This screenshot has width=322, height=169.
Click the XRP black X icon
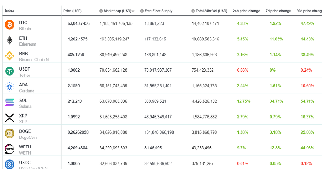[x=10, y=118]
